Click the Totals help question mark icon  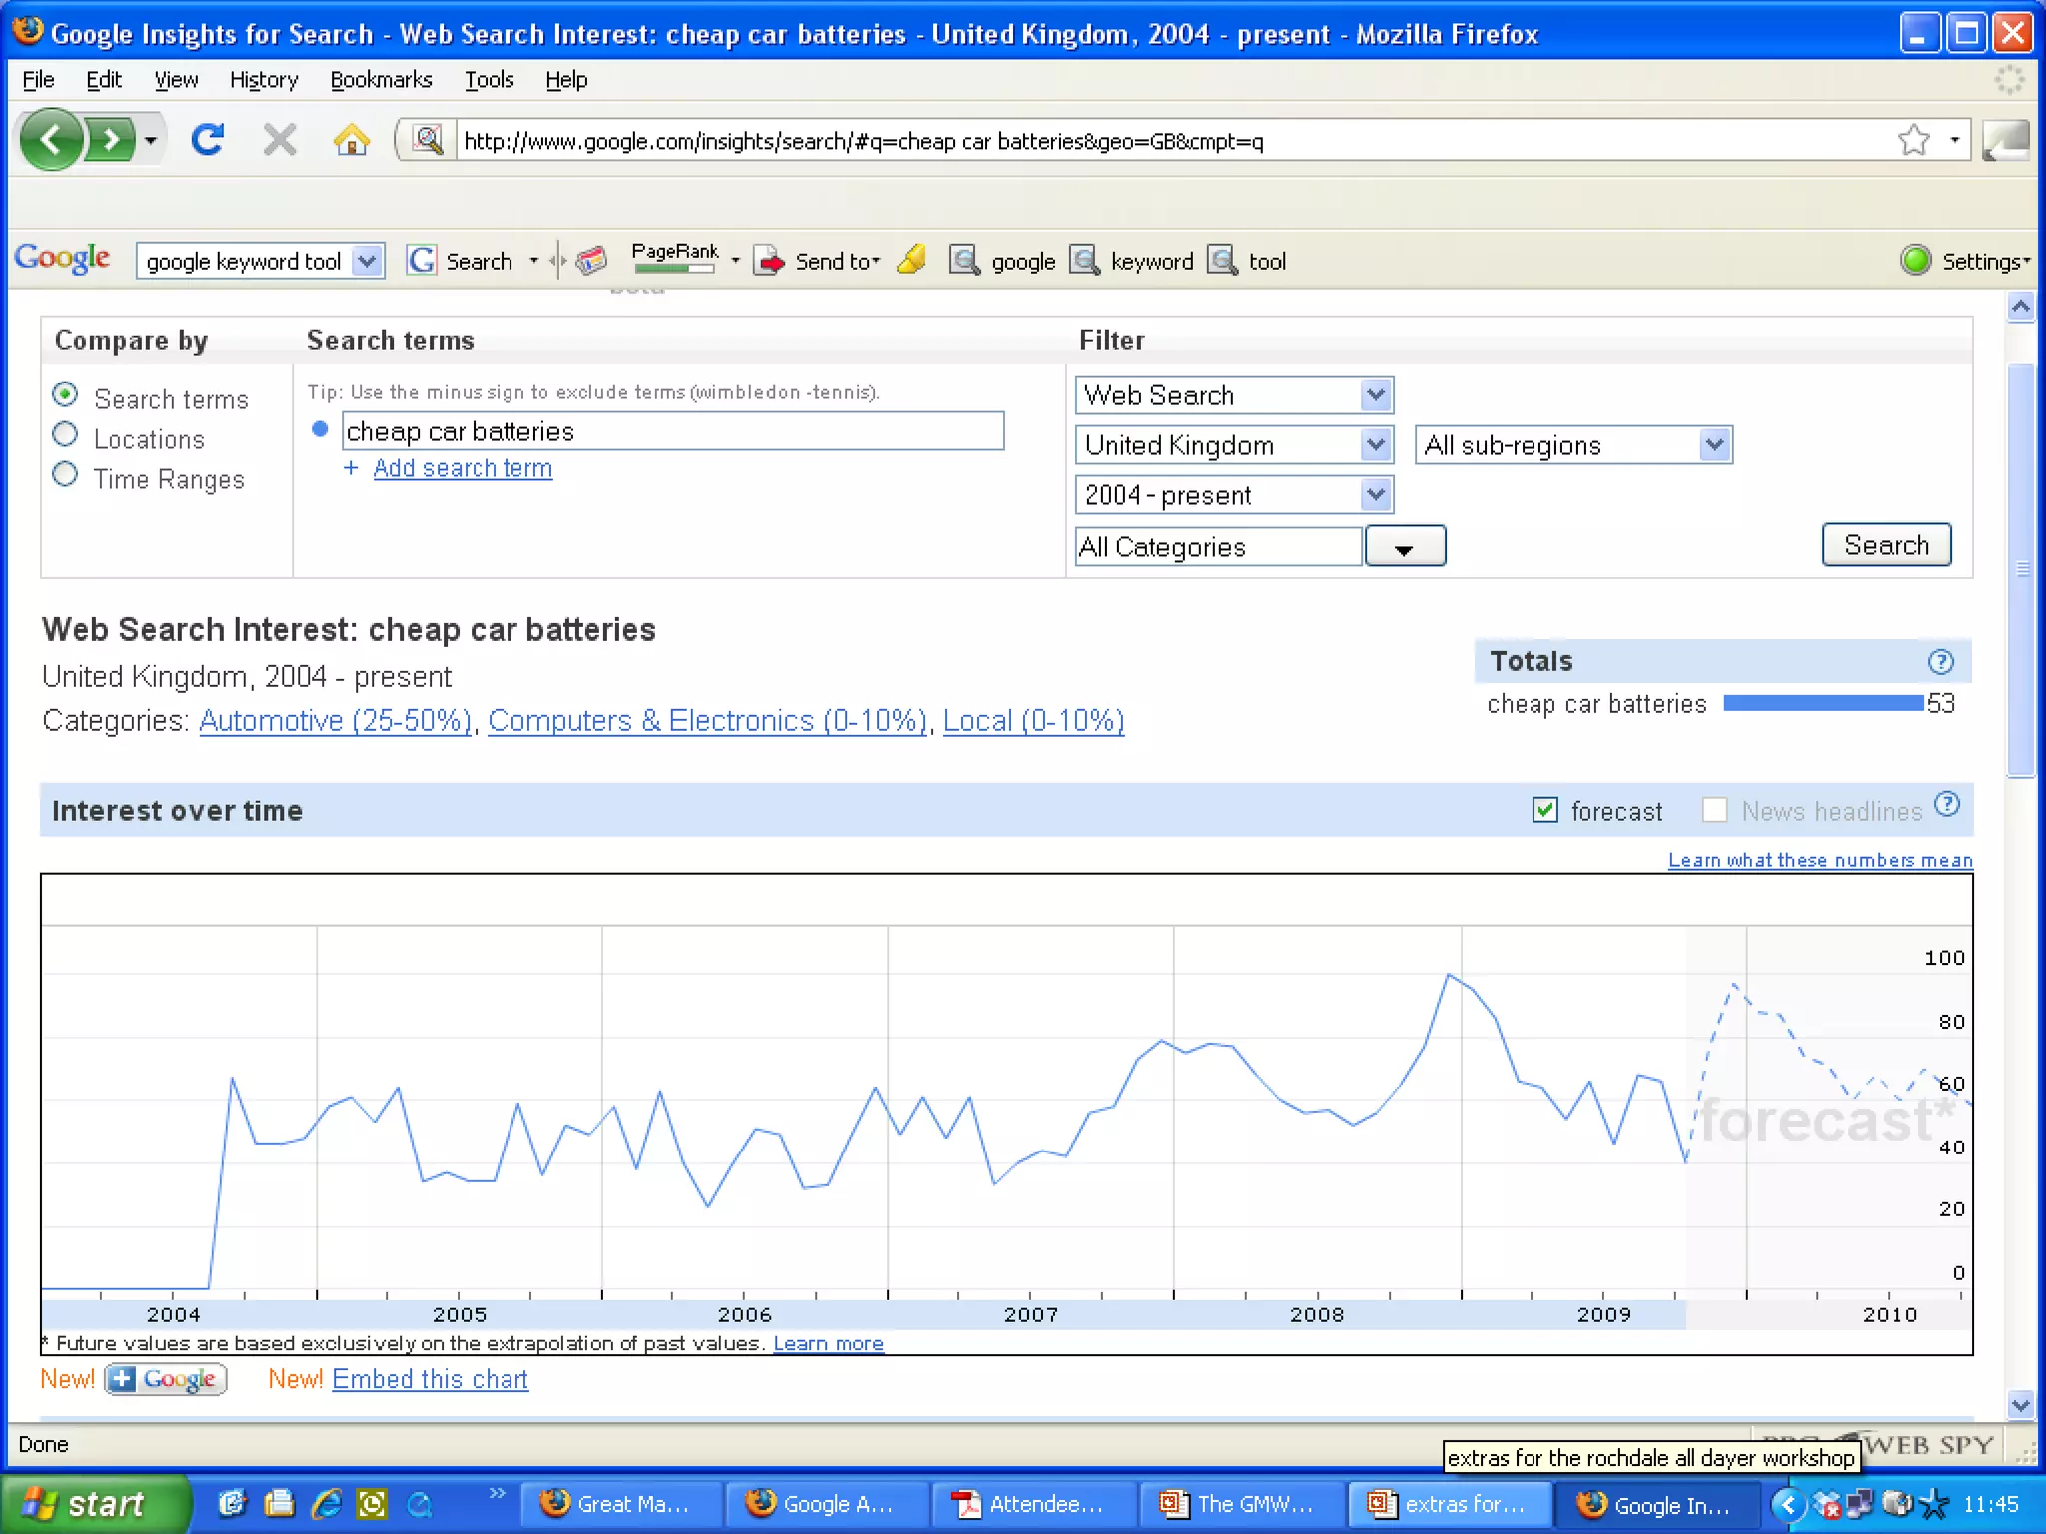(x=1940, y=661)
